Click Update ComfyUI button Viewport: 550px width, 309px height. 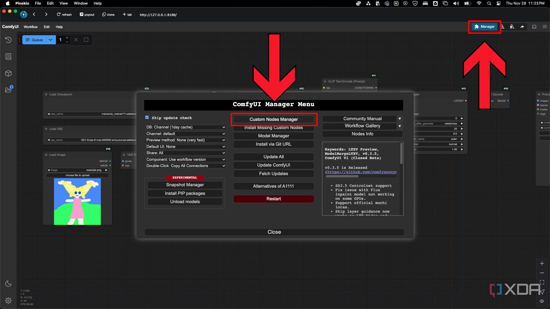tap(274, 165)
